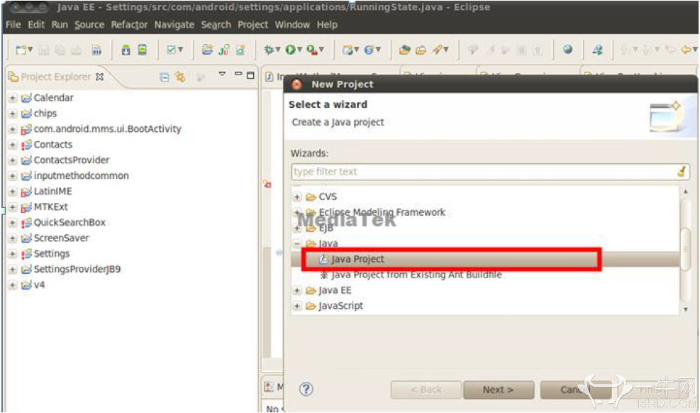The height and width of the screenshot is (413, 700).
Task: Expand the Settings project
Action: pos(13,254)
